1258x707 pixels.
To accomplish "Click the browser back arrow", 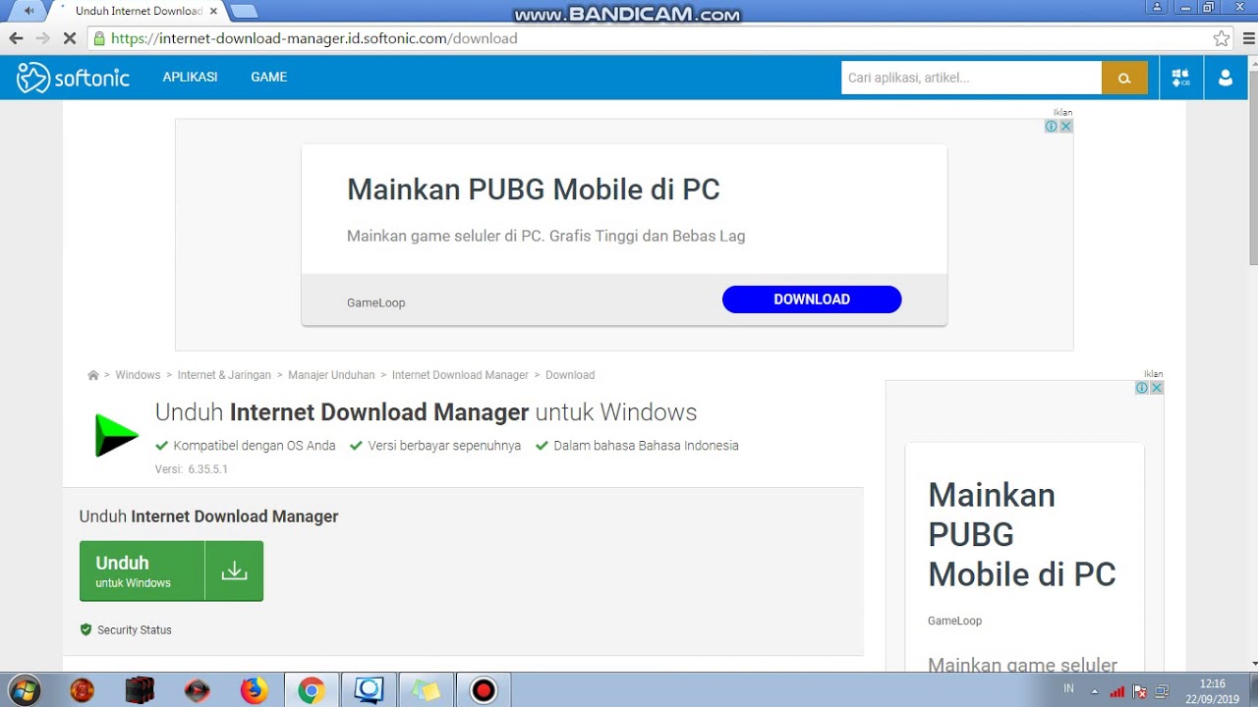I will point(16,39).
